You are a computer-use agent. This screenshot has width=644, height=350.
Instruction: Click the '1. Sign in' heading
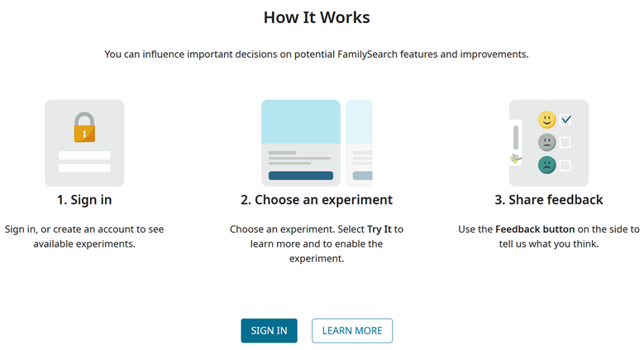84,200
